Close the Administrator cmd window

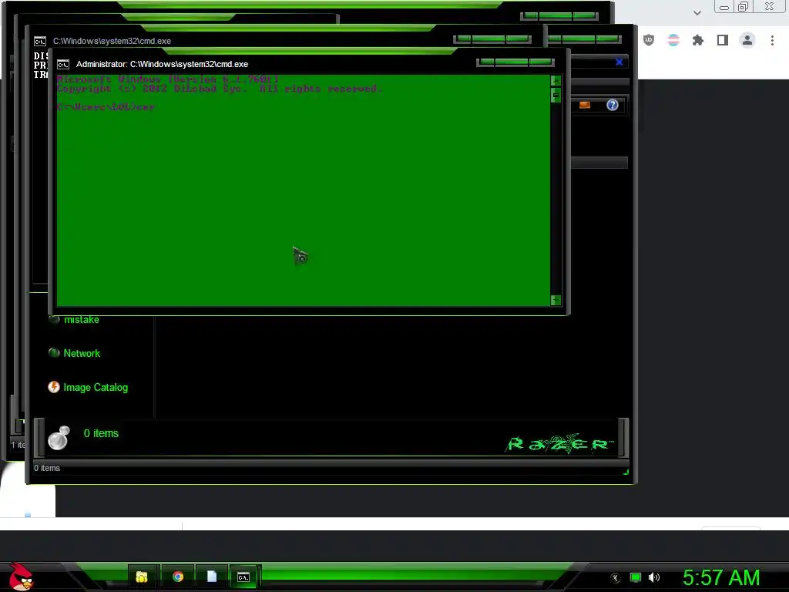coord(541,62)
